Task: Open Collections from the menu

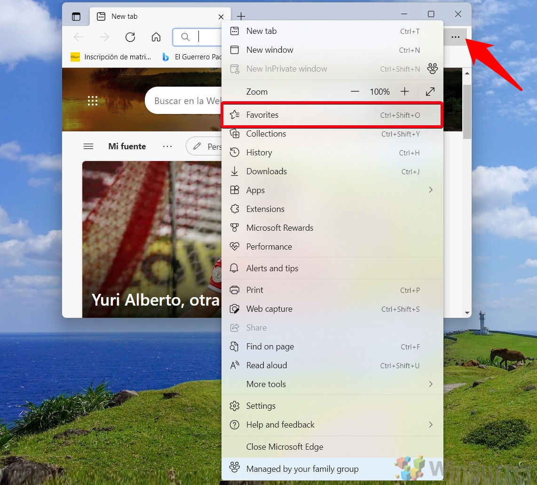Action: 332,134
